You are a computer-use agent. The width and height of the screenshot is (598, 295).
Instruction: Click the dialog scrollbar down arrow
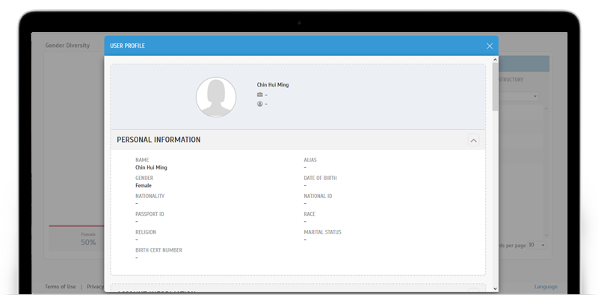[495, 288]
